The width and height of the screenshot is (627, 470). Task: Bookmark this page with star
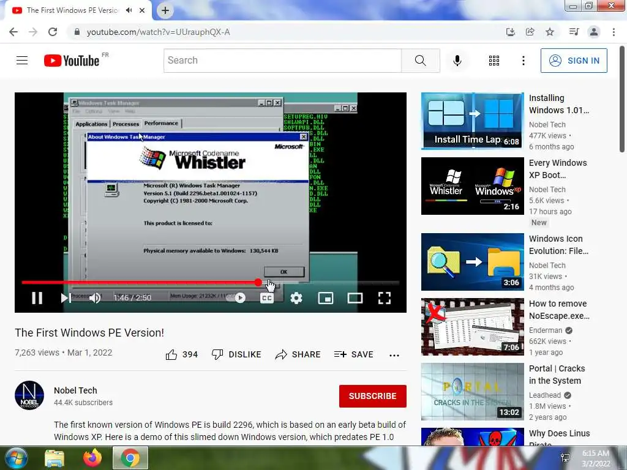tap(550, 32)
